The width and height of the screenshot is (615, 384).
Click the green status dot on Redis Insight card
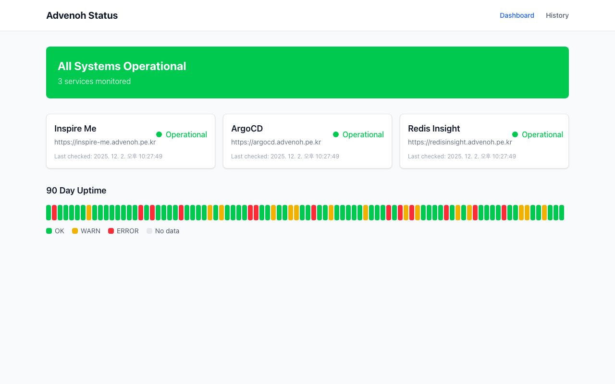[515, 134]
